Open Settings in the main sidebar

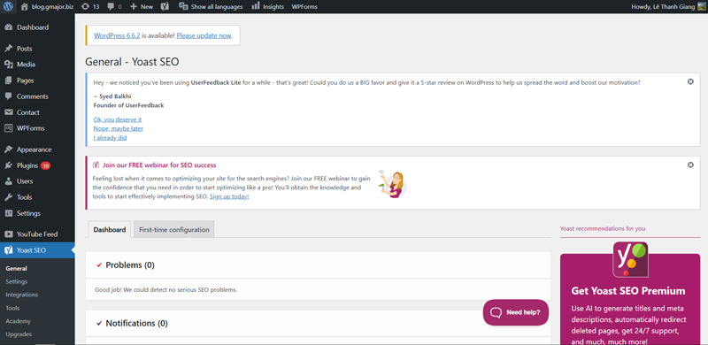[x=37, y=213]
